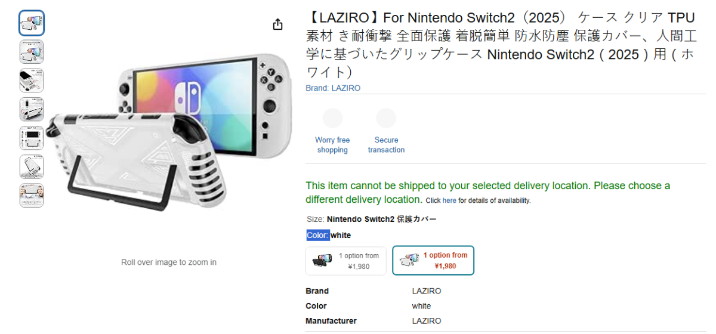
Task: Open the Secure transaction text link
Action: click(386, 145)
